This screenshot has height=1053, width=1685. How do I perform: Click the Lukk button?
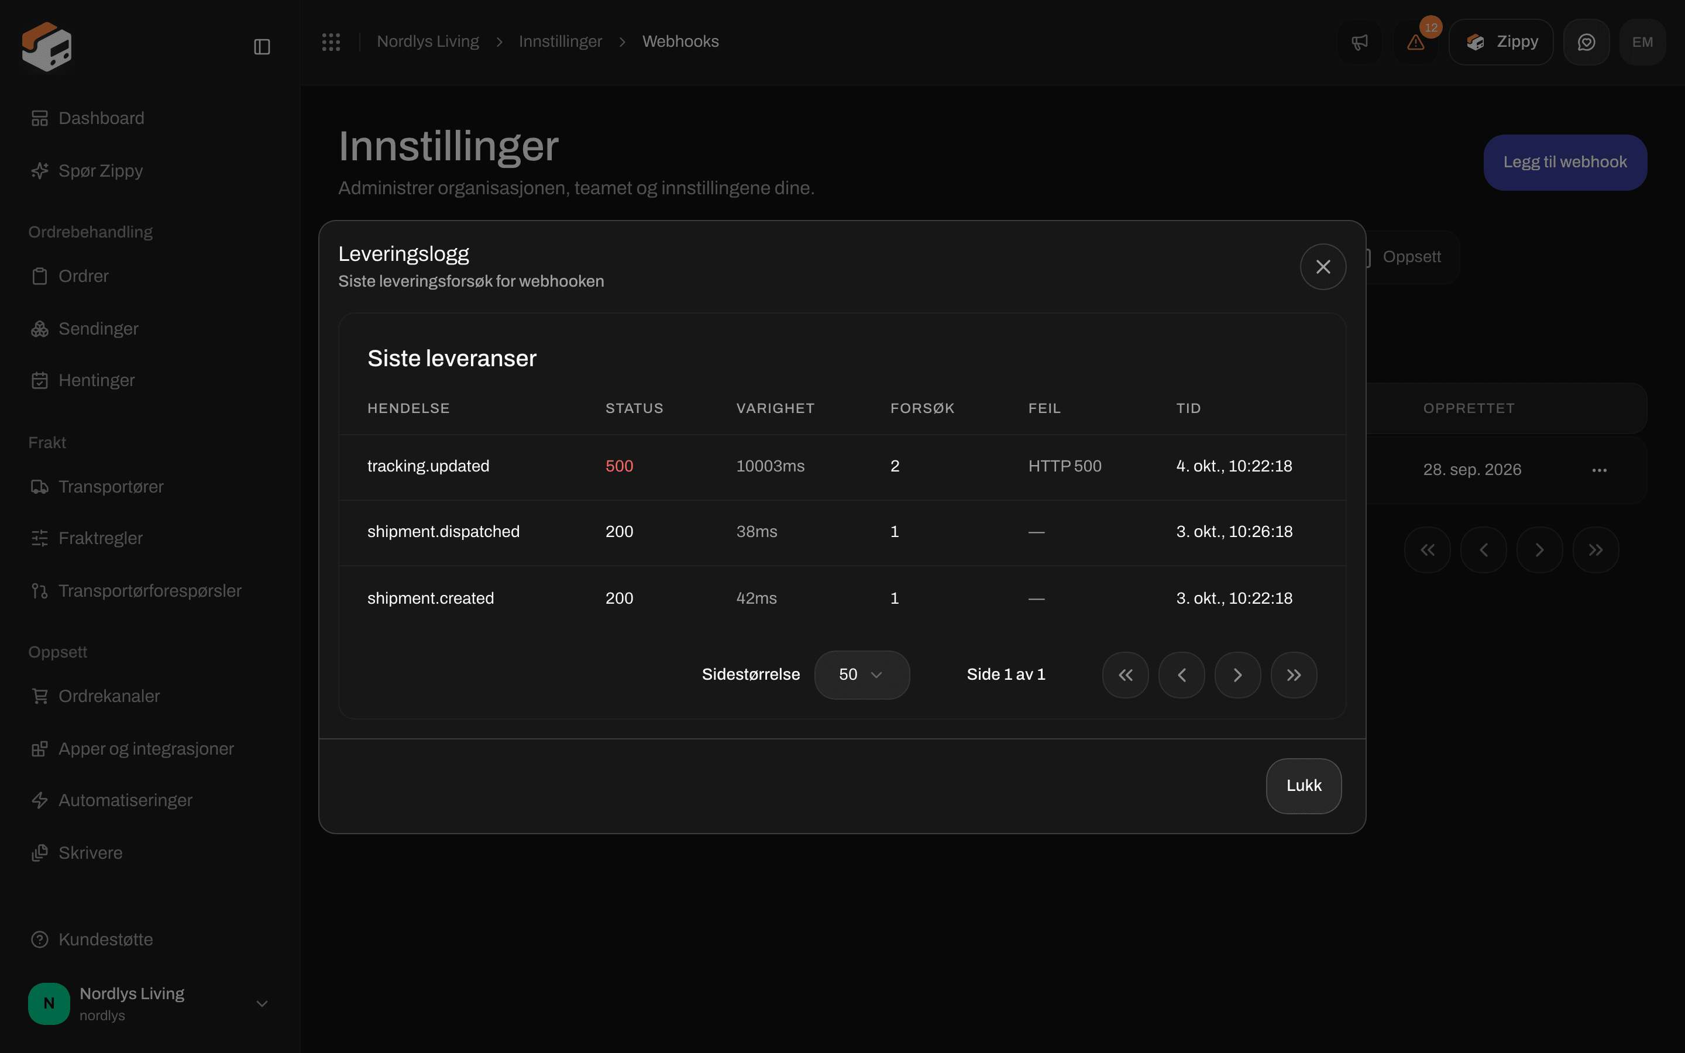1304,786
